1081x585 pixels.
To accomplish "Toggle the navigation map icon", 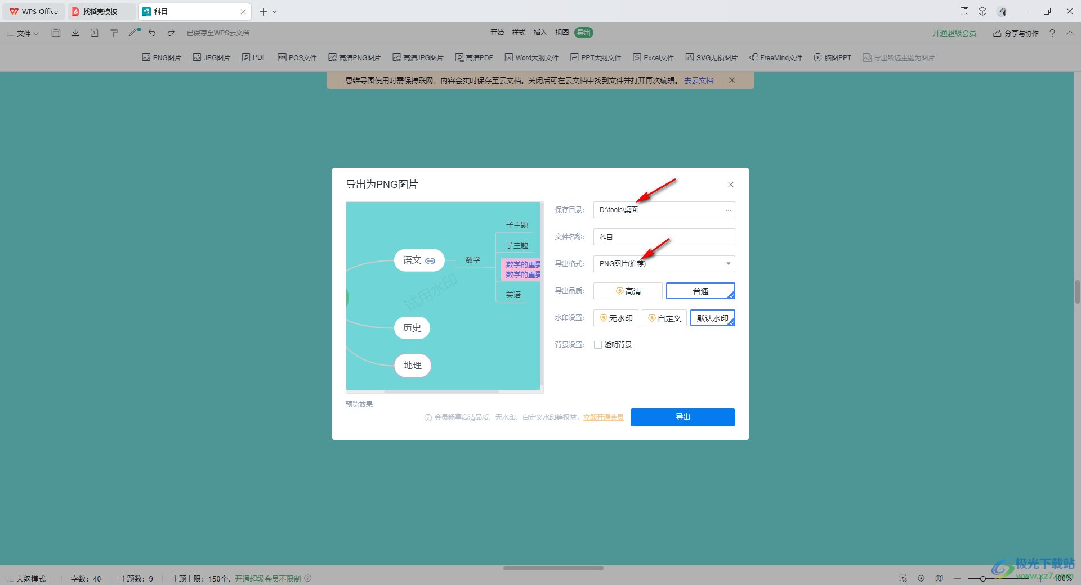I will click(x=939, y=578).
